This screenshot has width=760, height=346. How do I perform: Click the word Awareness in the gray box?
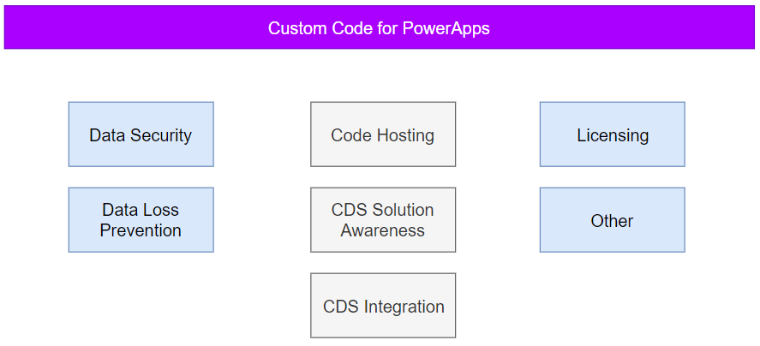click(382, 230)
